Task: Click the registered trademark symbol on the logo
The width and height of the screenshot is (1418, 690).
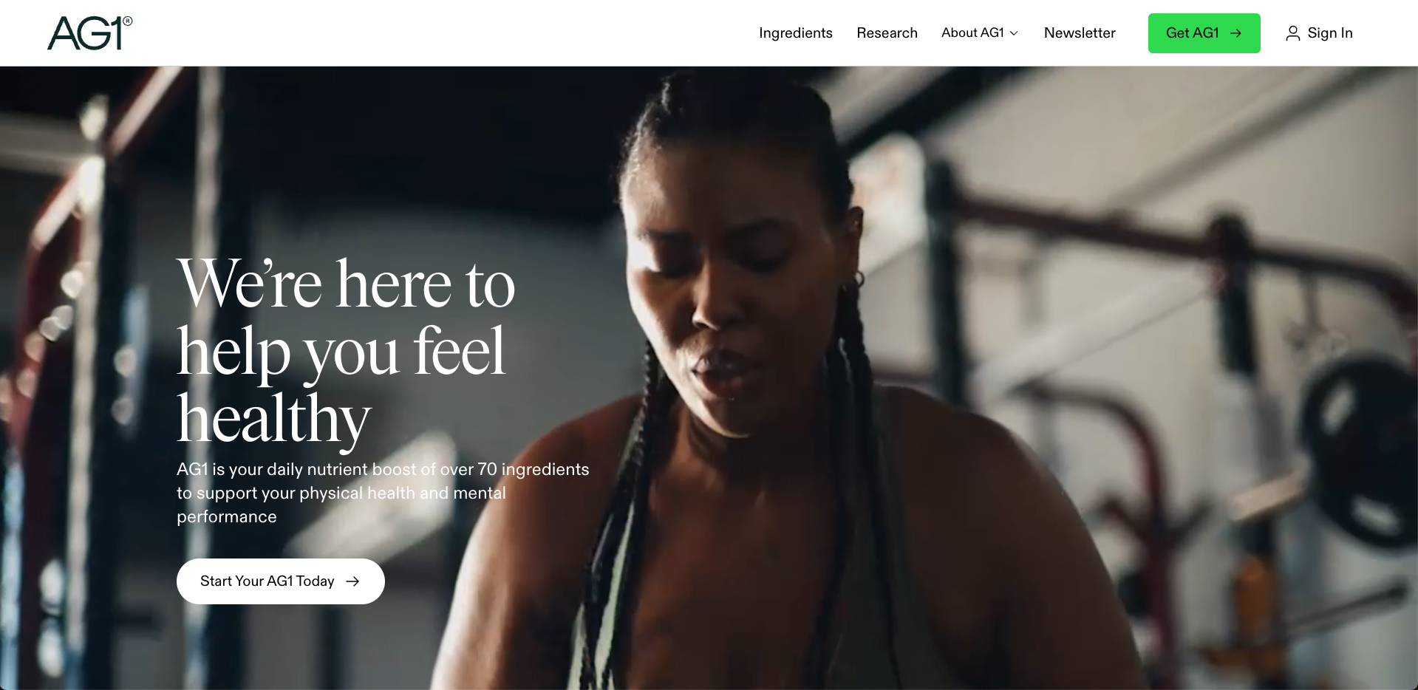Action: [x=128, y=21]
